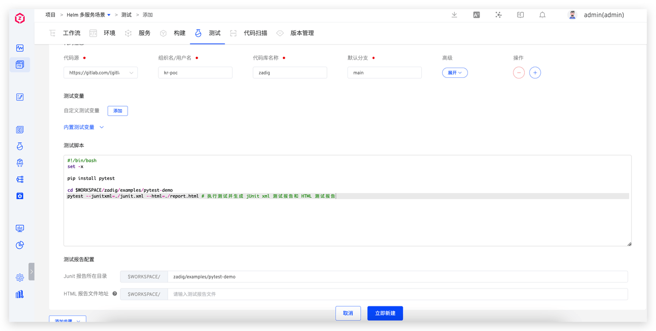Viewport: 656px width, 331px height.
Task: Click the download icon in header
Action: 454,15
